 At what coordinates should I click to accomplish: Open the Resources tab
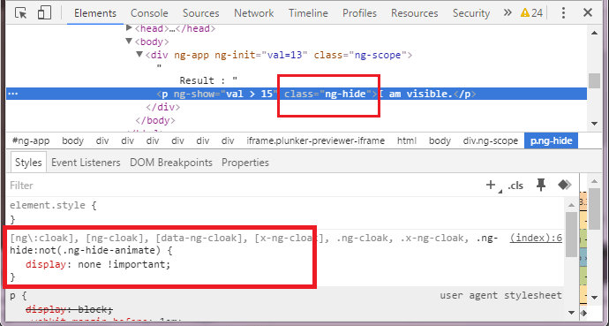coord(415,13)
